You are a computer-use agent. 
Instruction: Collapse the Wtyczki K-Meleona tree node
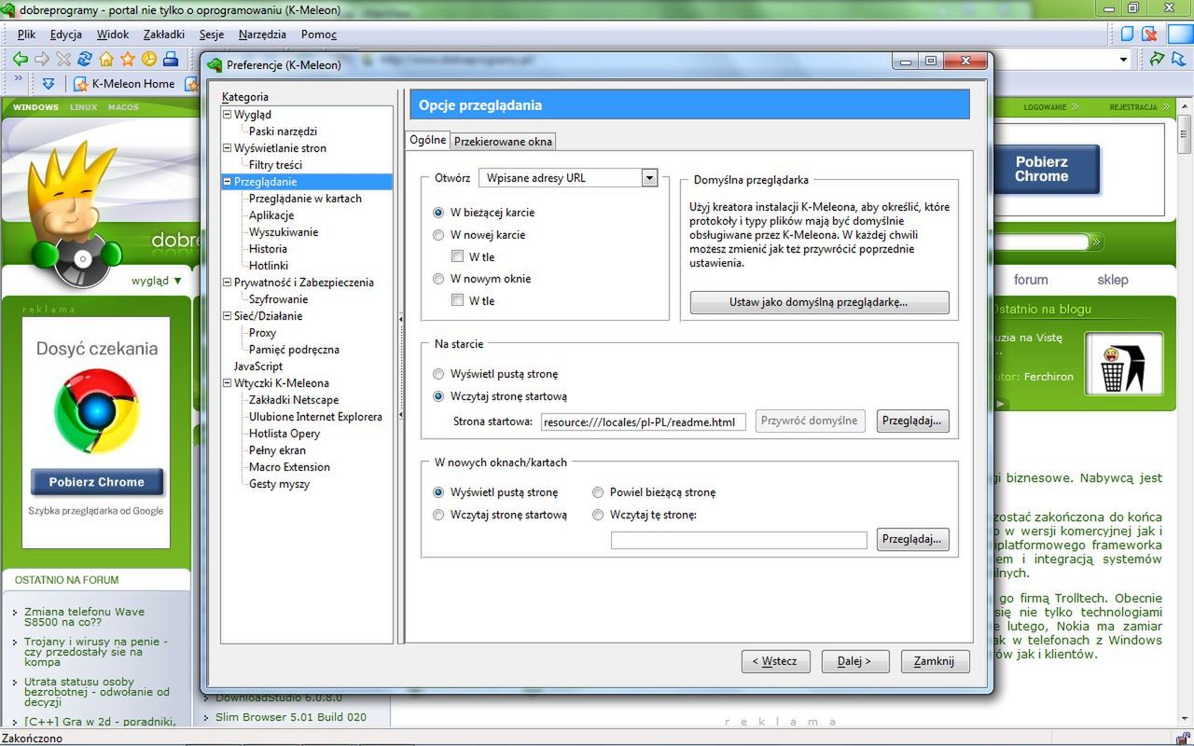point(227,383)
